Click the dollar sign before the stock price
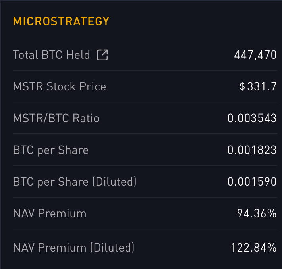The width and height of the screenshot is (282, 269). tap(242, 86)
